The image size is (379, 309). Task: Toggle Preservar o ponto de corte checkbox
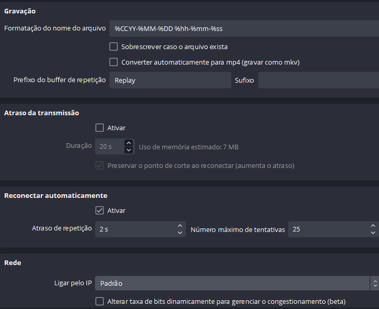[100, 165]
